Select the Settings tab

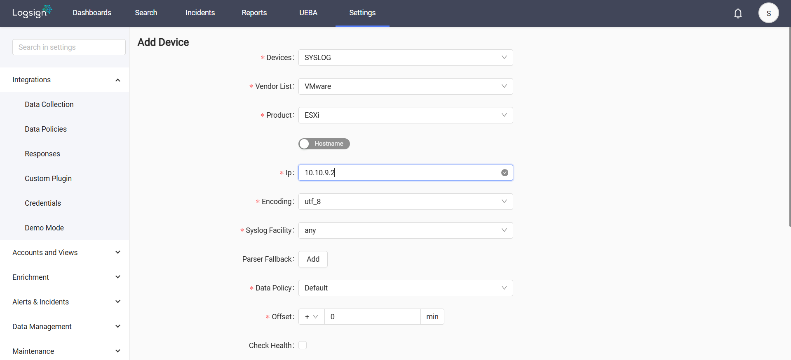coord(362,13)
